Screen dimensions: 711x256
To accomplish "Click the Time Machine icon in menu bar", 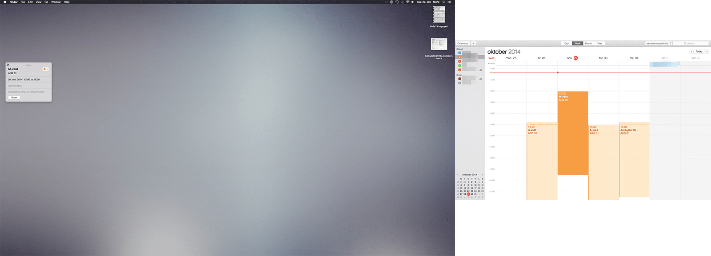I will pos(397,2).
